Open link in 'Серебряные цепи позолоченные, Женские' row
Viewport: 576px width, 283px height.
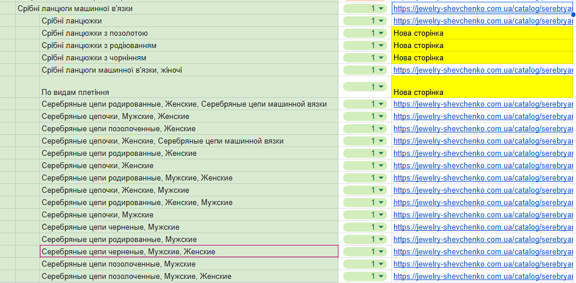(483, 129)
